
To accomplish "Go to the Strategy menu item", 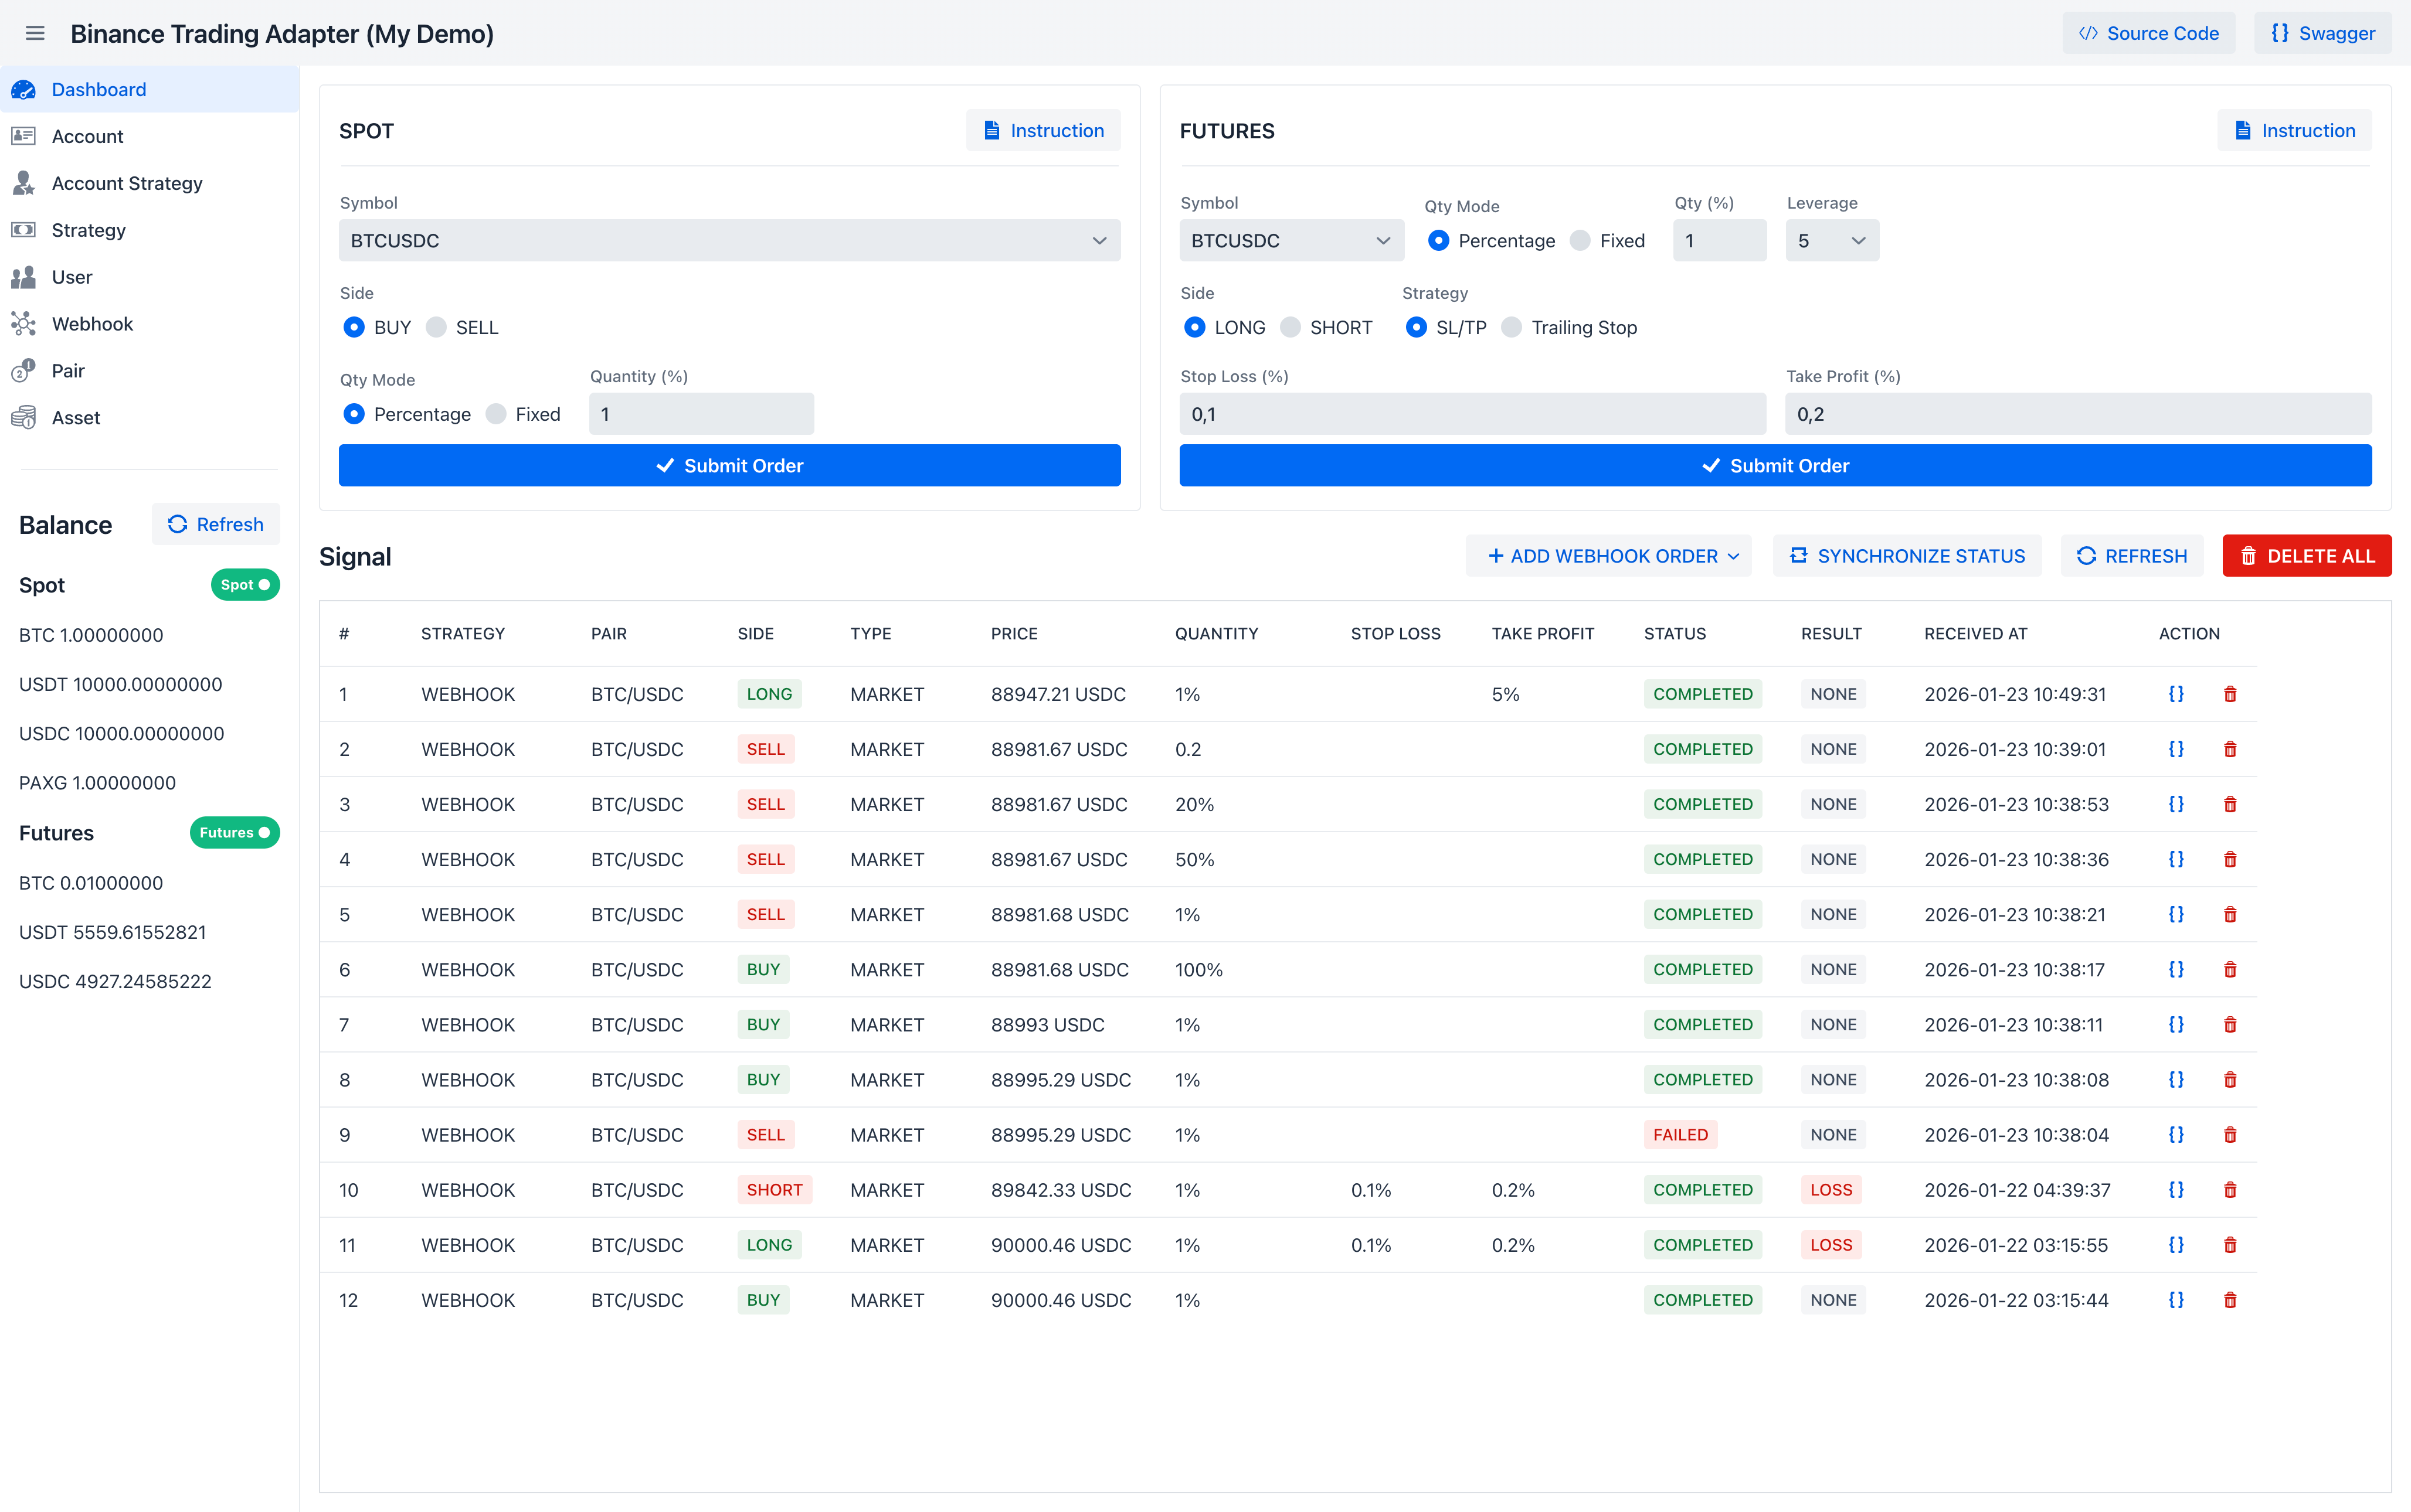I will point(89,230).
